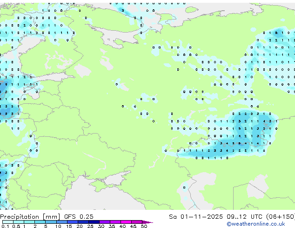
Task: Pick the 25–30 mm dark navy swatch
Action: pos(94,222)
